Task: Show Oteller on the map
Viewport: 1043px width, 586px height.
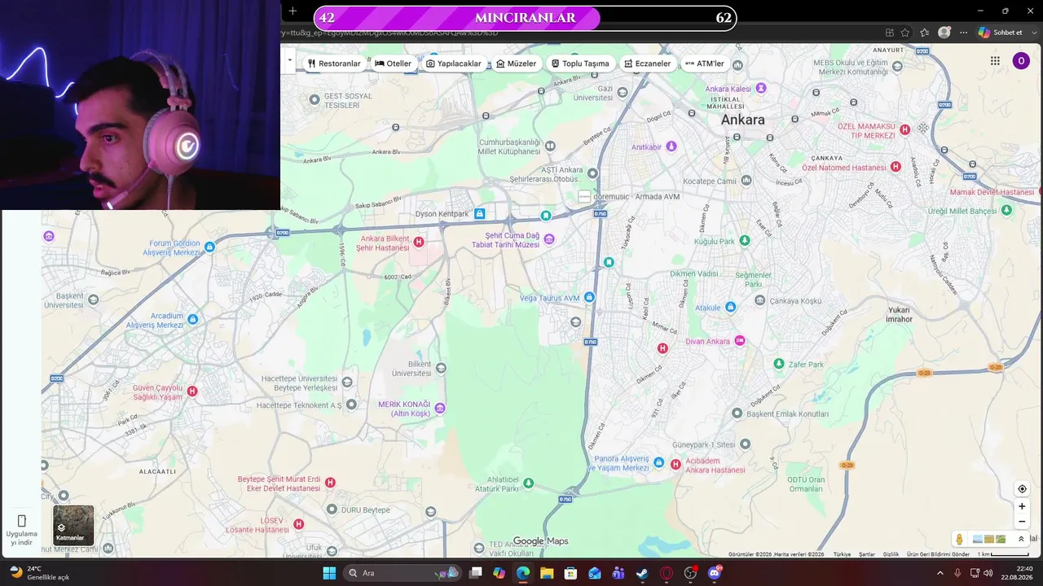Action: click(393, 63)
